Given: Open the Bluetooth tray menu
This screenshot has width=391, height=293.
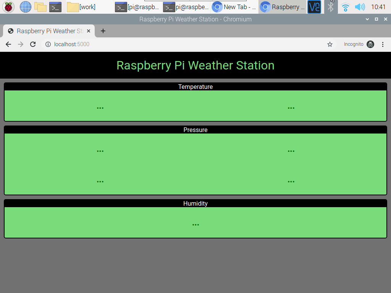Looking at the screenshot, I should pos(331,7).
